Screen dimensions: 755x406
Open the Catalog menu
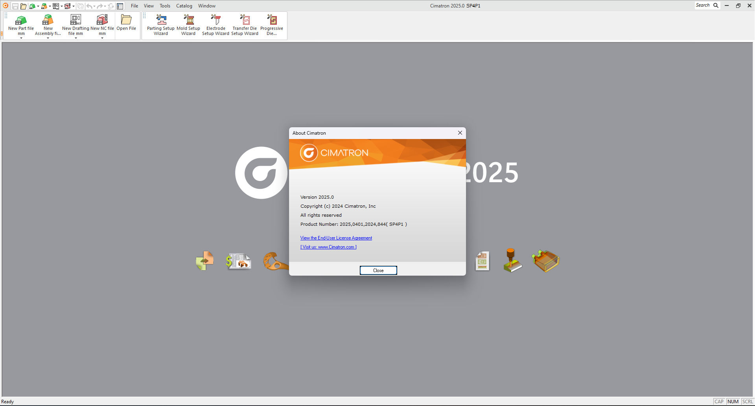coord(184,6)
